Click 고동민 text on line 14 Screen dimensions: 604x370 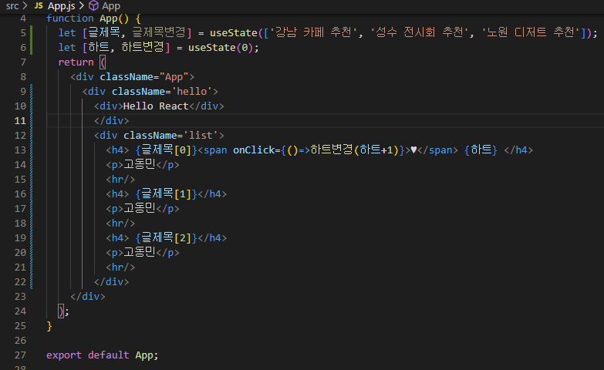coord(139,164)
